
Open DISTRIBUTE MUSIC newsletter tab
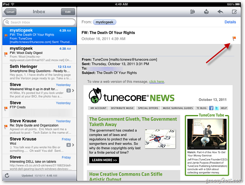tap(122, 108)
